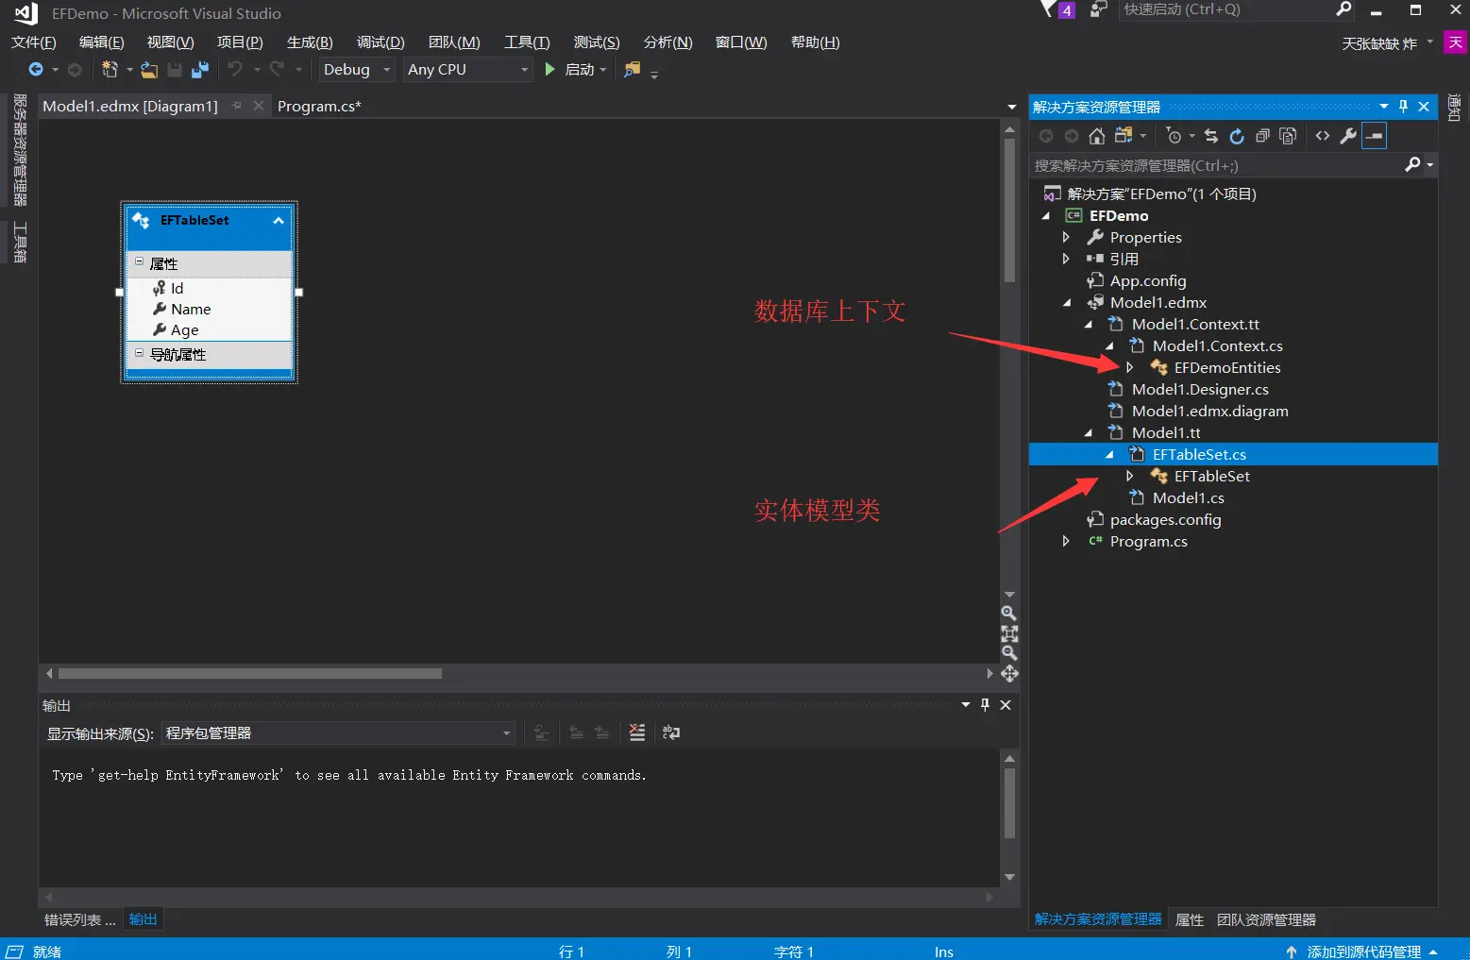Expand the EFDemoEntities class node

tap(1129, 367)
